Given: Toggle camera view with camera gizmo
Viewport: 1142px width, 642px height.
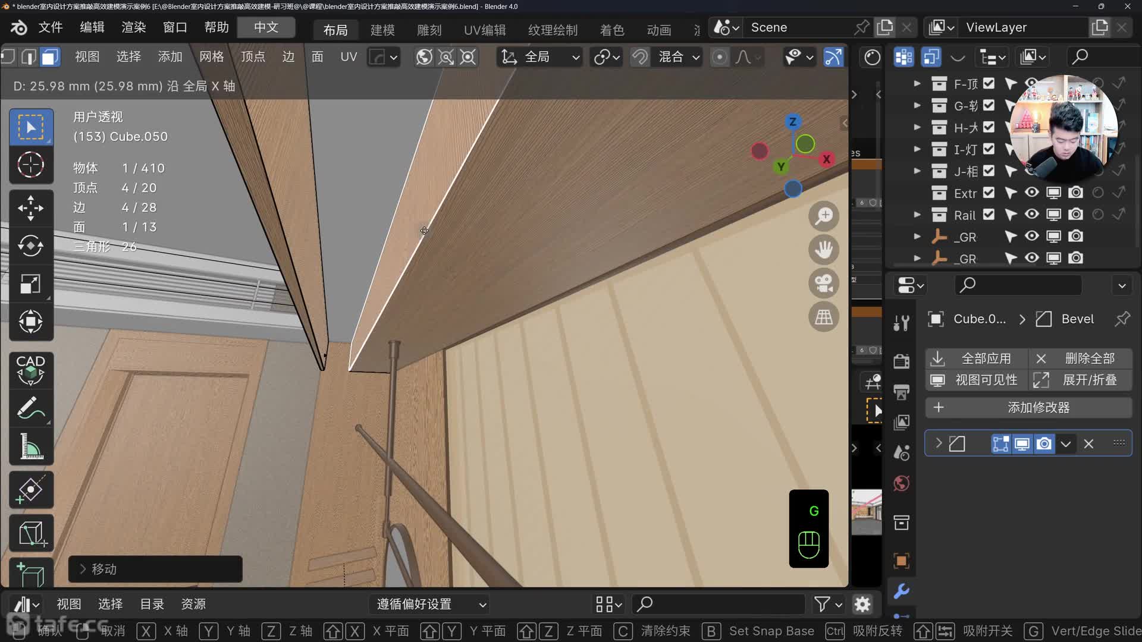Looking at the screenshot, I should (x=824, y=283).
